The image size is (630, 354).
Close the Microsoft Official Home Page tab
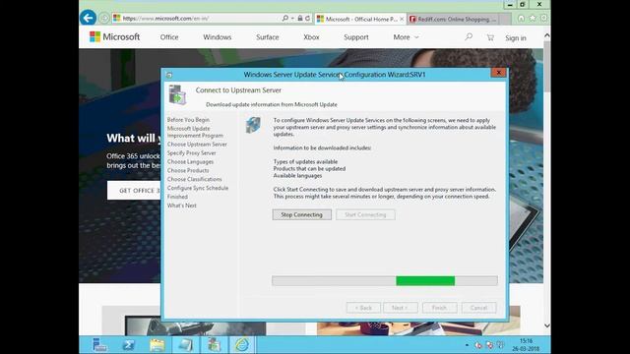pyautogui.click(x=402, y=19)
